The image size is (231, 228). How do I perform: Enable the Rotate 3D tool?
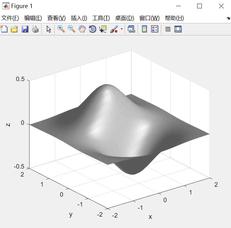point(92,29)
